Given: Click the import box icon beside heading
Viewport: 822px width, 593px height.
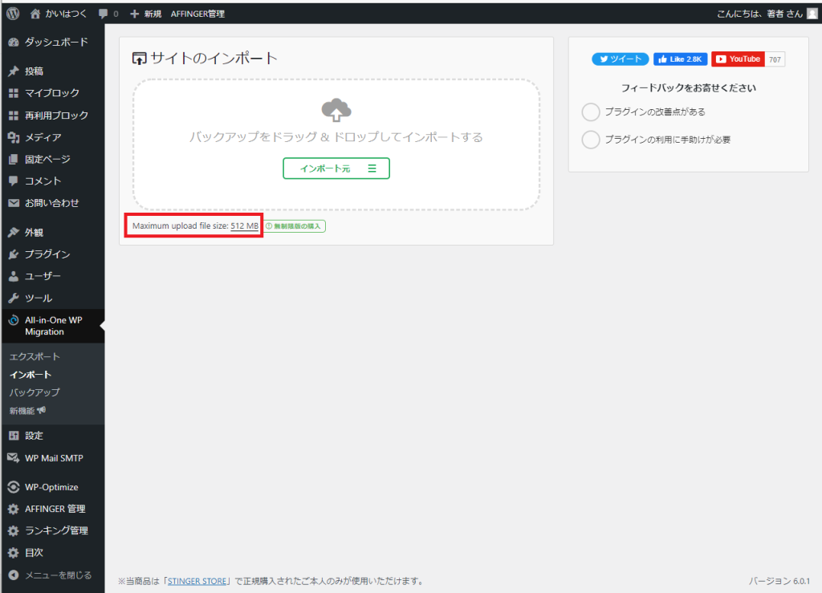Looking at the screenshot, I should coord(139,58).
